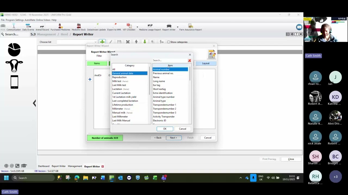The image size is (348, 195).
Task: Select Long name item
Action: (159, 81)
